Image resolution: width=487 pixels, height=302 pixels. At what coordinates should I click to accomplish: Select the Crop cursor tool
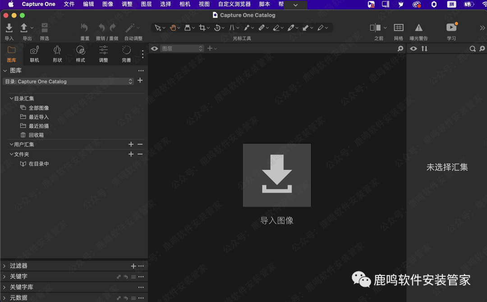(202, 28)
